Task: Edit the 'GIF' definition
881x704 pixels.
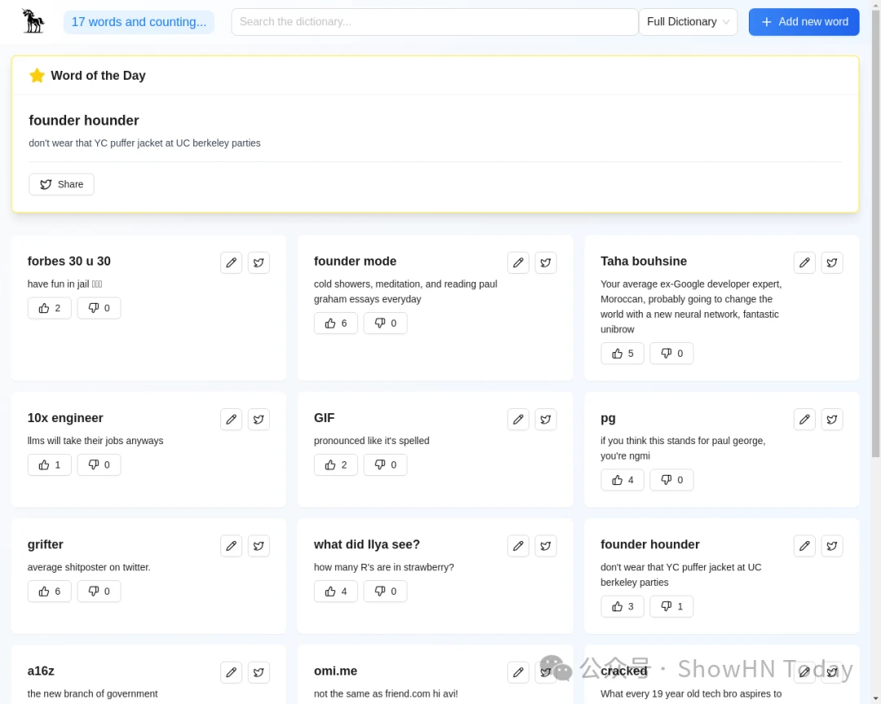Action: point(518,419)
